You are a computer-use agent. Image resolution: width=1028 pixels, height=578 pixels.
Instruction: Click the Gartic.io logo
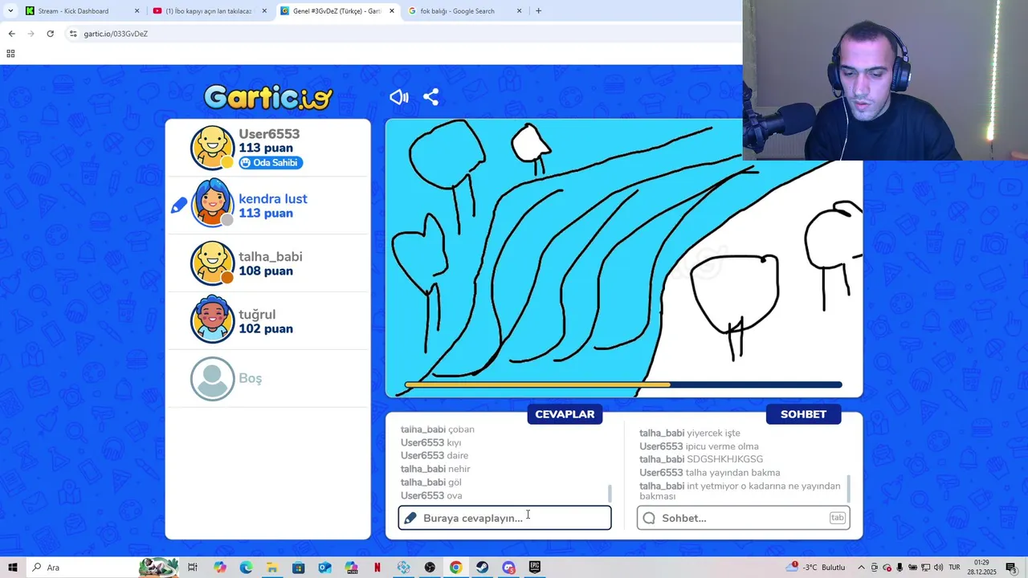[x=267, y=97]
